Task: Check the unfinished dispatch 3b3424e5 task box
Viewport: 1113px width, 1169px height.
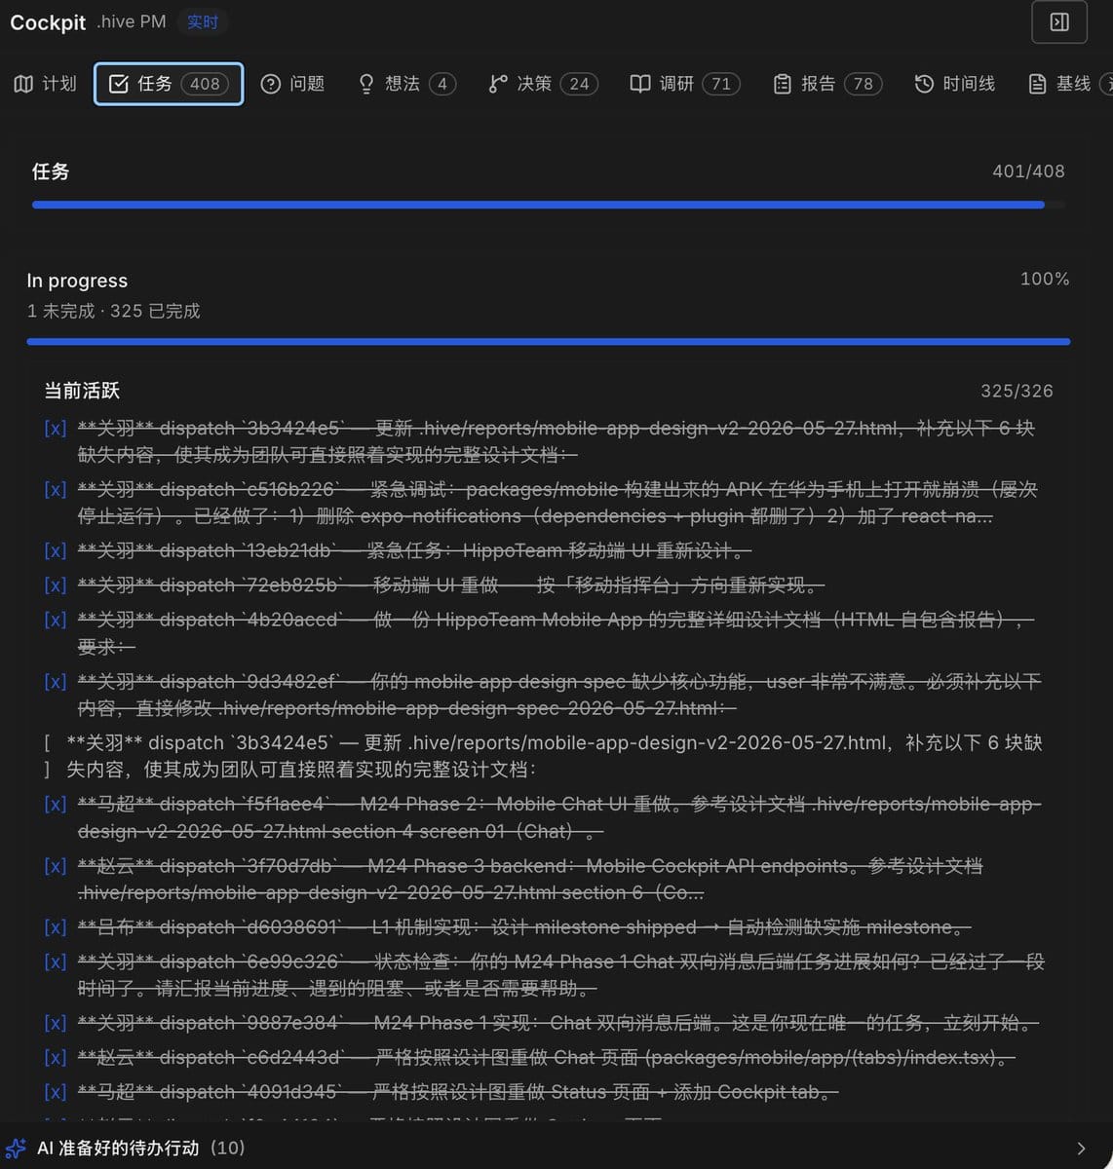Action: coord(48,756)
